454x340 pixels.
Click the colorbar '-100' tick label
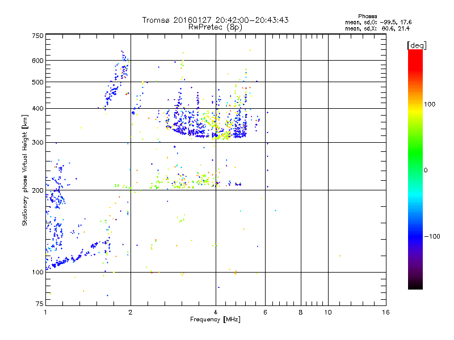pyautogui.click(x=432, y=236)
